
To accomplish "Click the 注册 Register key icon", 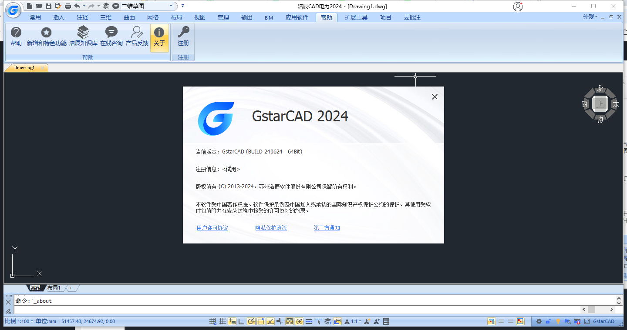I will point(183,37).
